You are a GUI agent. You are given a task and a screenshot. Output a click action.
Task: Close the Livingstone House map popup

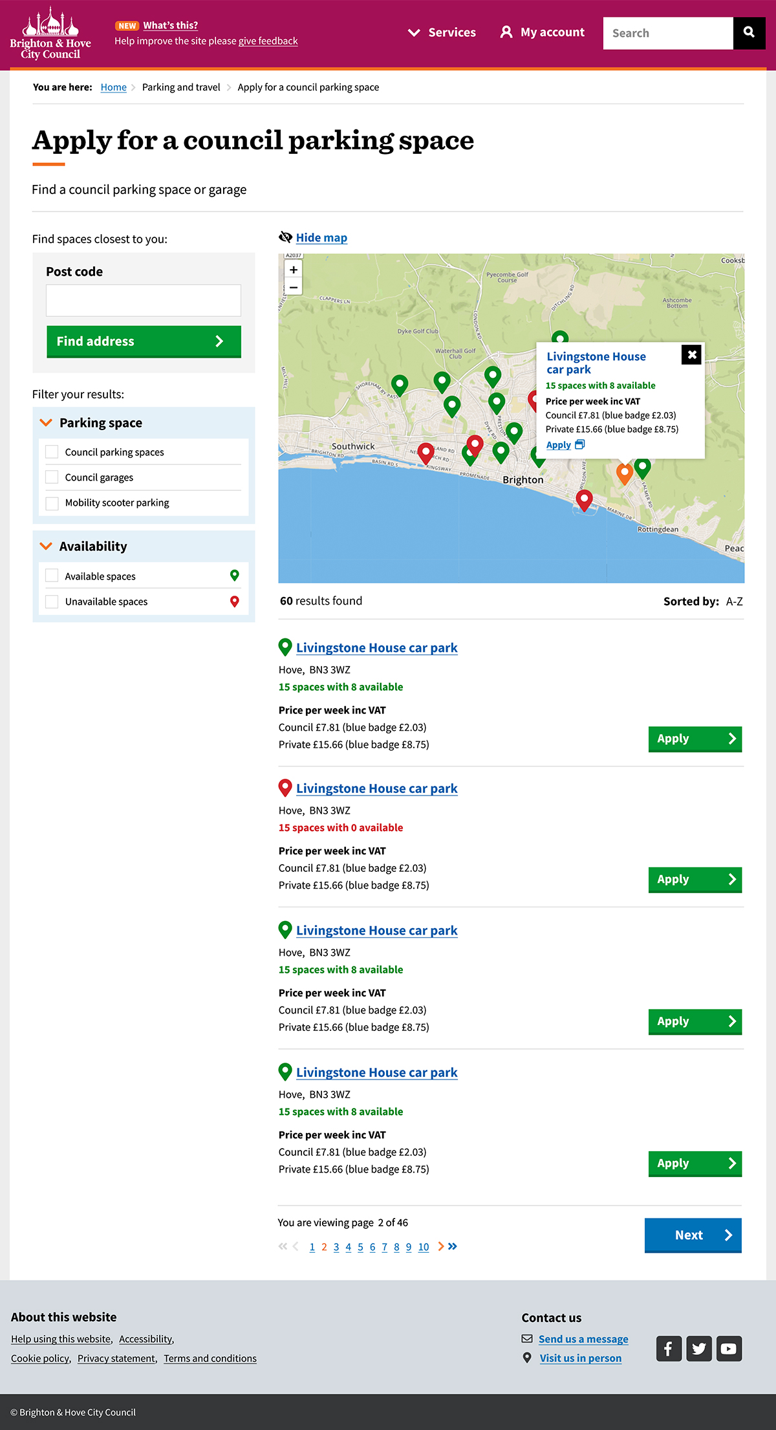coord(691,354)
